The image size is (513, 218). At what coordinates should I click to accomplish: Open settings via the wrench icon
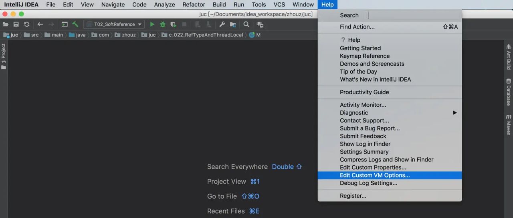click(222, 24)
